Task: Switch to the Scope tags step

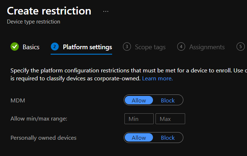Action: click(x=150, y=47)
